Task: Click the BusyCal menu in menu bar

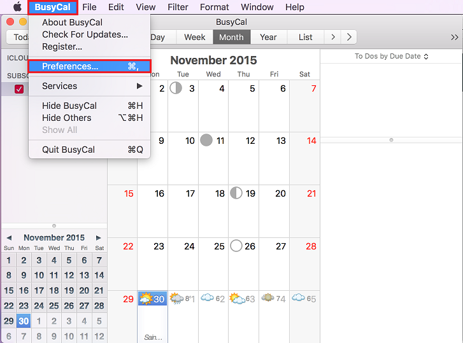Action: click(x=53, y=7)
